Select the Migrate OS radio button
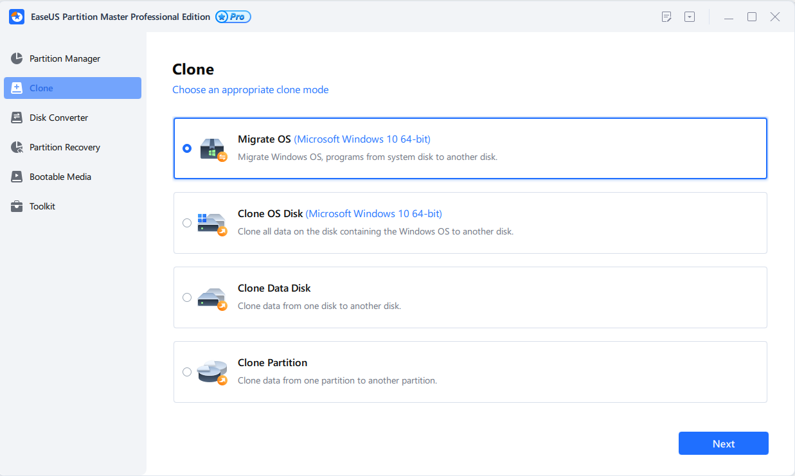Viewport: 795px width, 476px height. click(187, 148)
